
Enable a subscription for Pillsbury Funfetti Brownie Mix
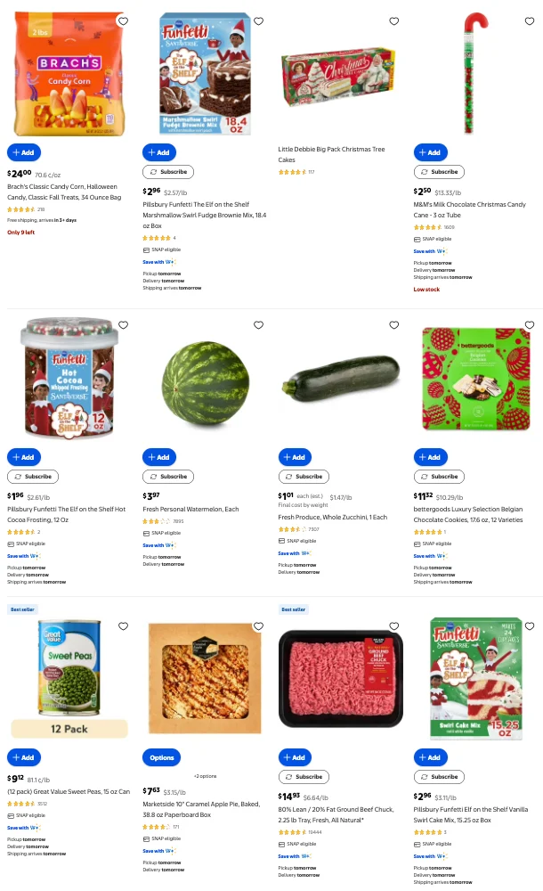[x=167, y=172]
